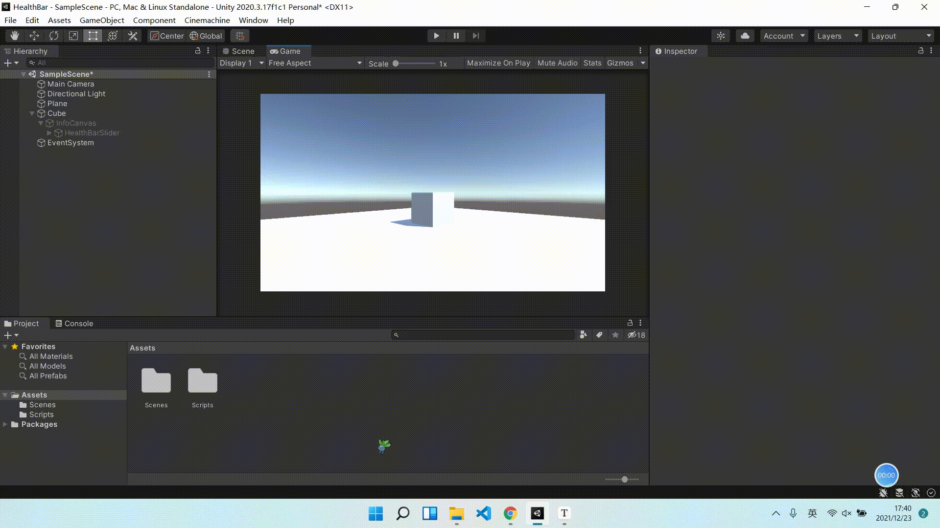Screen dimensions: 940x528
Task: Collapse the InfoCanvas item
Action: [41, 123]
